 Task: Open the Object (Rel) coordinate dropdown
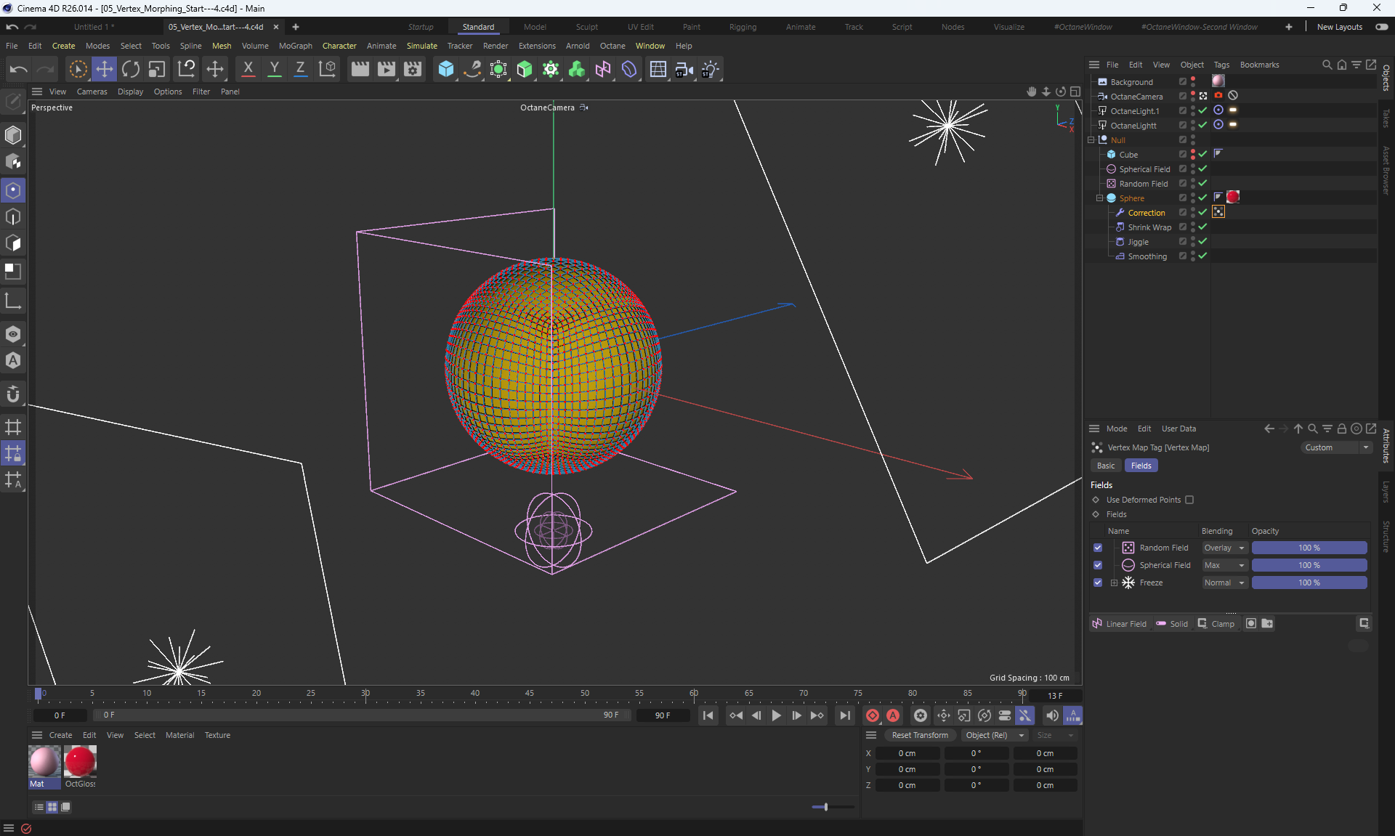(993, 735)
